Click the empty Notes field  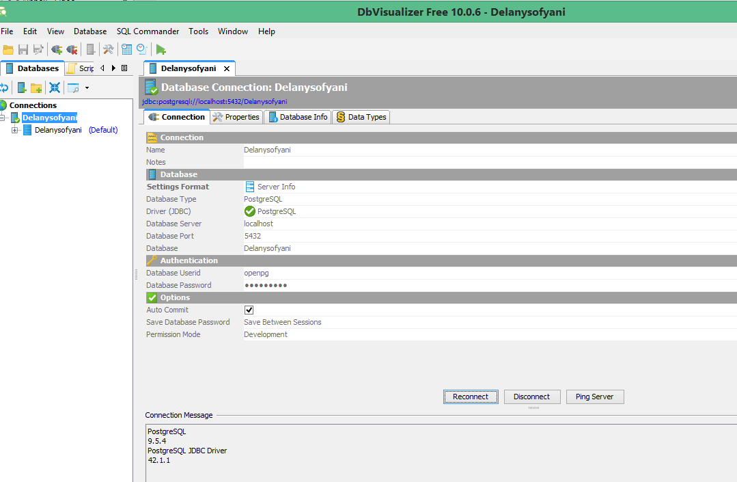[x=490, y=162]
